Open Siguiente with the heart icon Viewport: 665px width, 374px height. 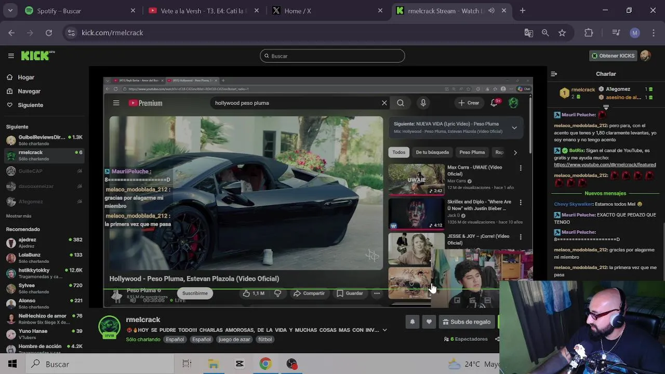tap(31, 105)
